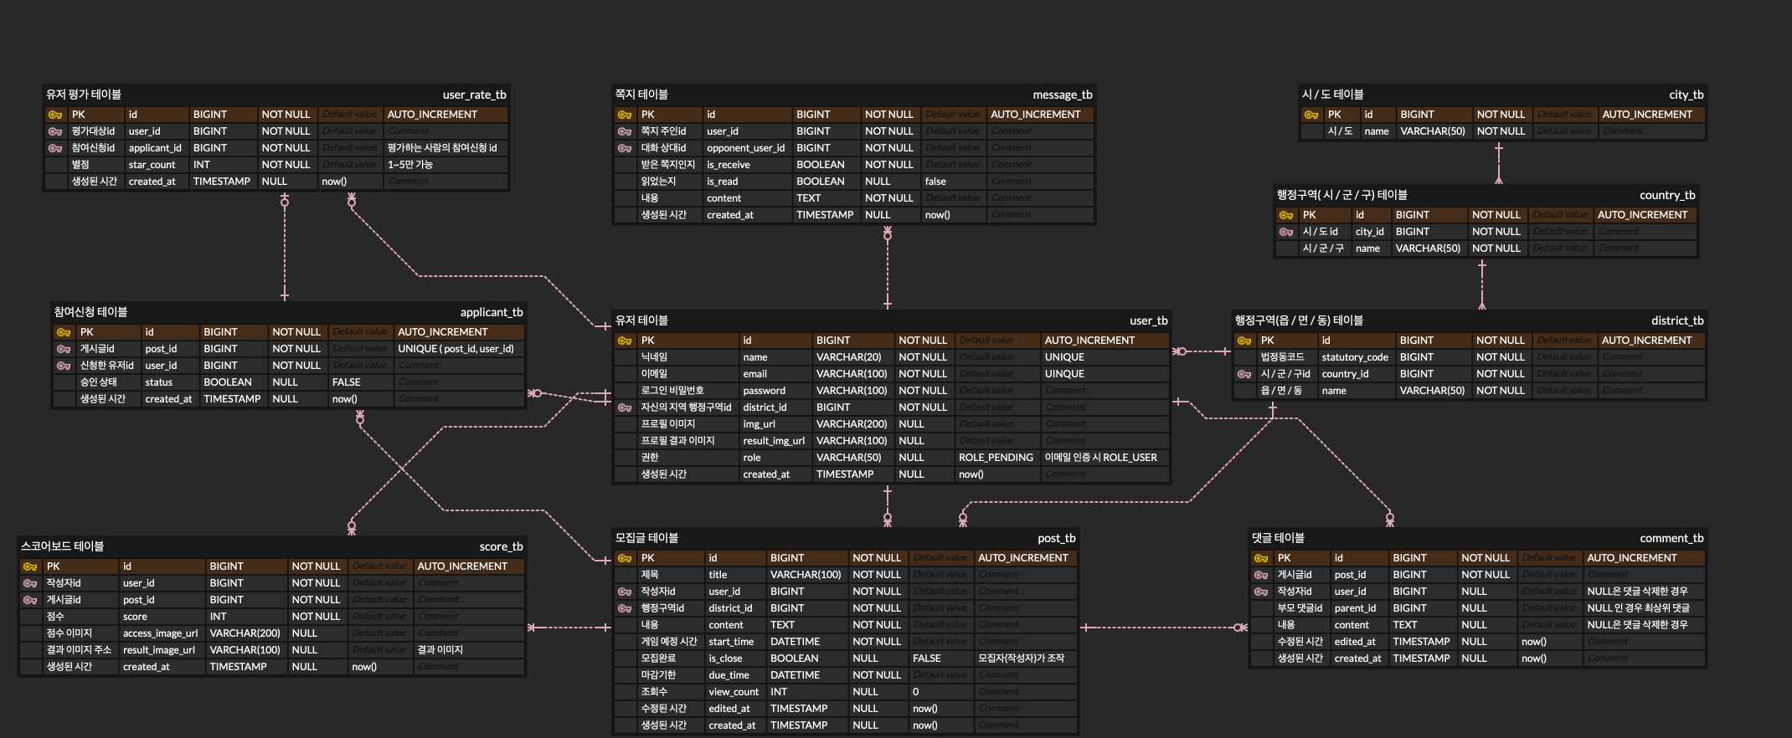Click the PK key icon in district_tb
The image size is (1792, 738).
1244,341
